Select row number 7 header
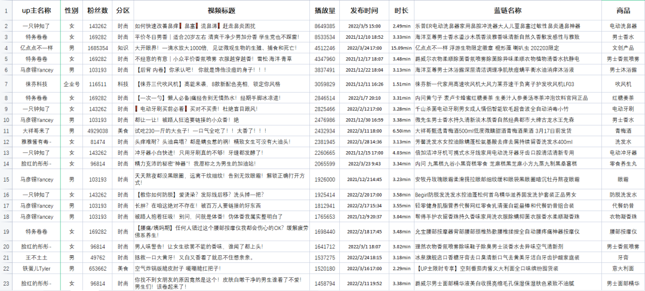Viewport: 645px width, 291px height. (x=6, y=84)
